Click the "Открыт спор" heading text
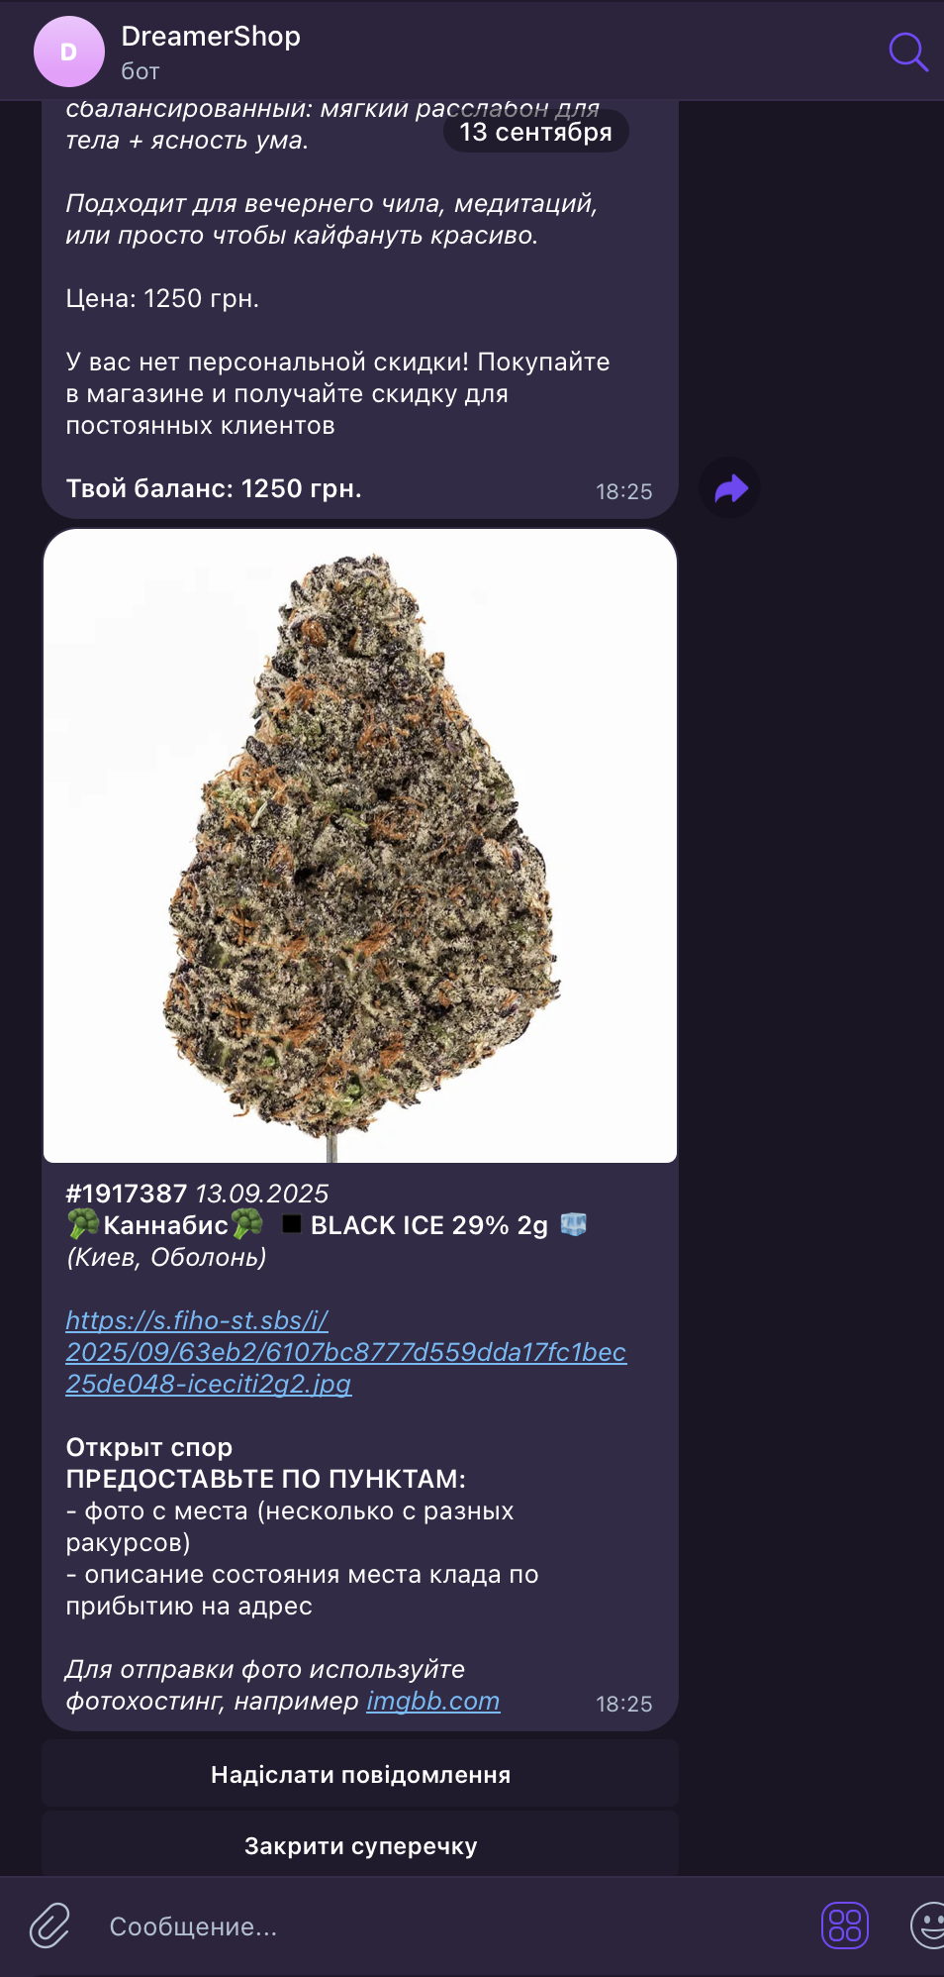944x1977 pixels. [149, 1447]
